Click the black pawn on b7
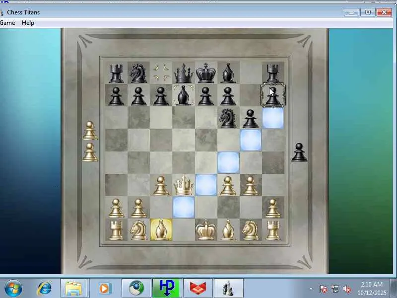The image size is (397, 298). tap(138, 96)
